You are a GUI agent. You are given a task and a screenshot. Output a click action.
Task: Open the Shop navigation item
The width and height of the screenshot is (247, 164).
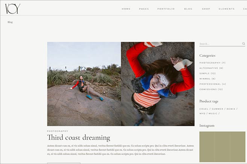(x=206, y=9)
